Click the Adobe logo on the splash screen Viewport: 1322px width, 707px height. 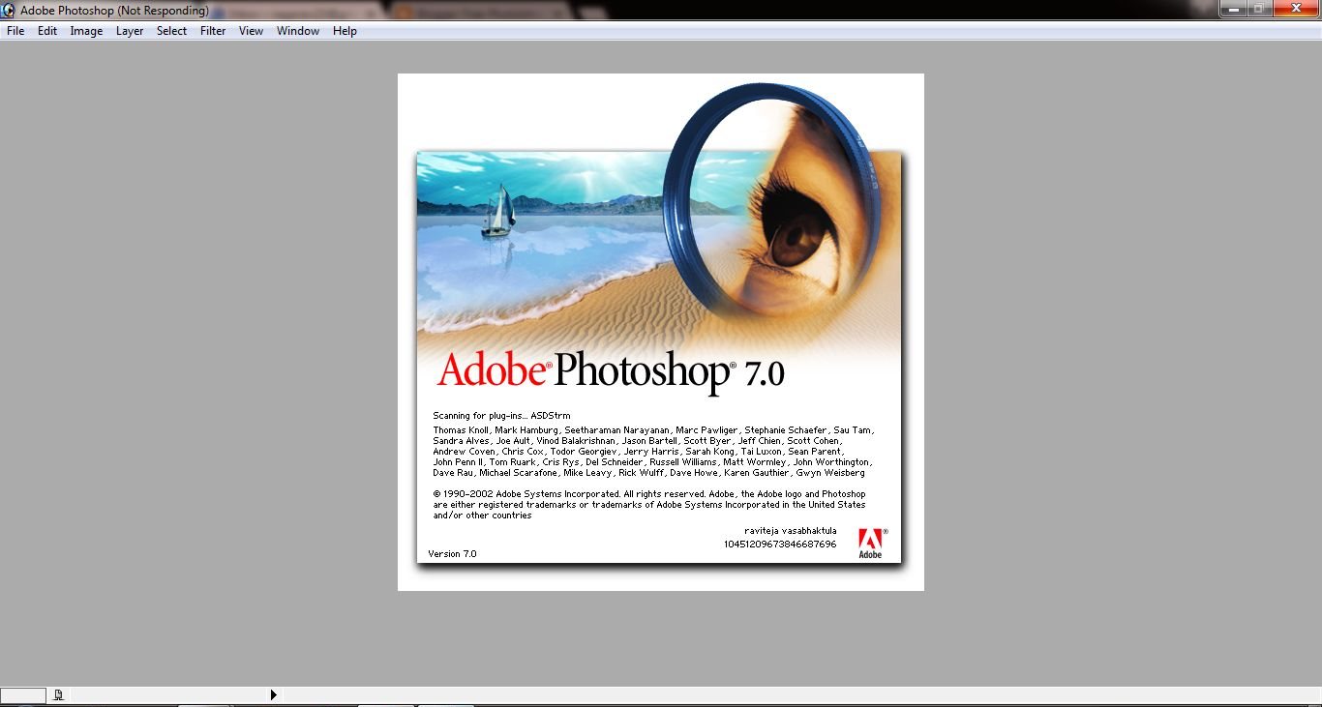pyautogui.click(x=871, y=543)
